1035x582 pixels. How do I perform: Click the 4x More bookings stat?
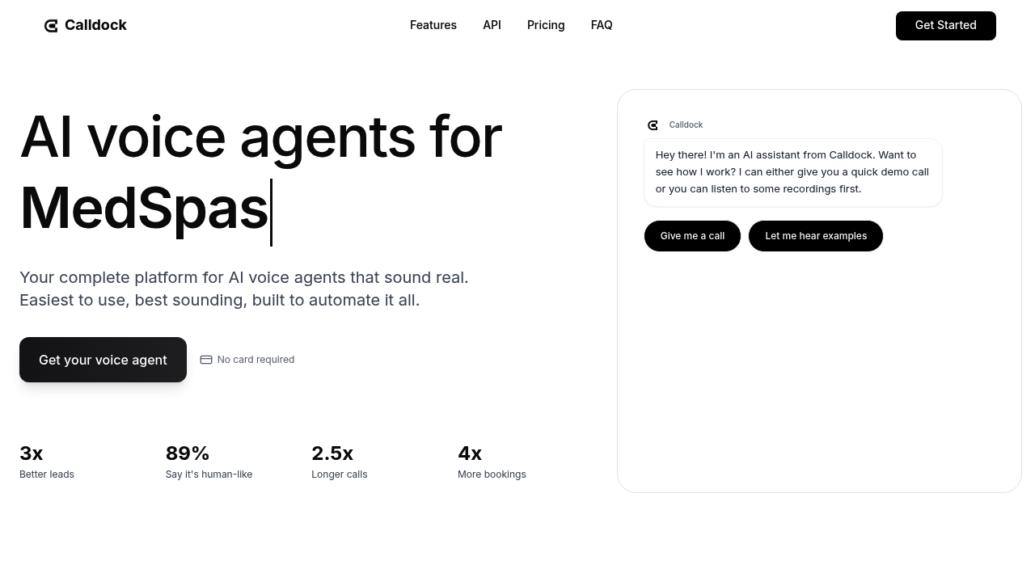492,462
